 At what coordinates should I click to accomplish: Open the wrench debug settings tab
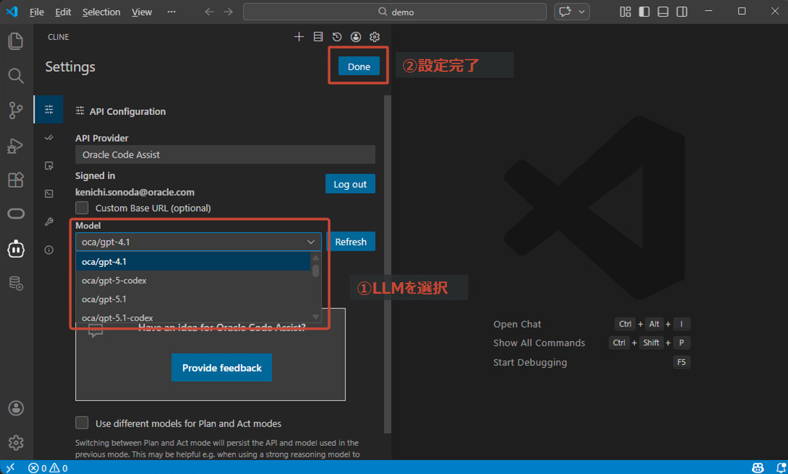49,222
